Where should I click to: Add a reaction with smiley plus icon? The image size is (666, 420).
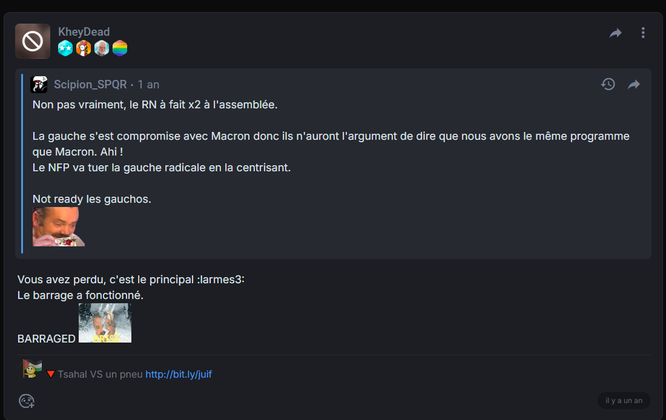pos(26,401)
